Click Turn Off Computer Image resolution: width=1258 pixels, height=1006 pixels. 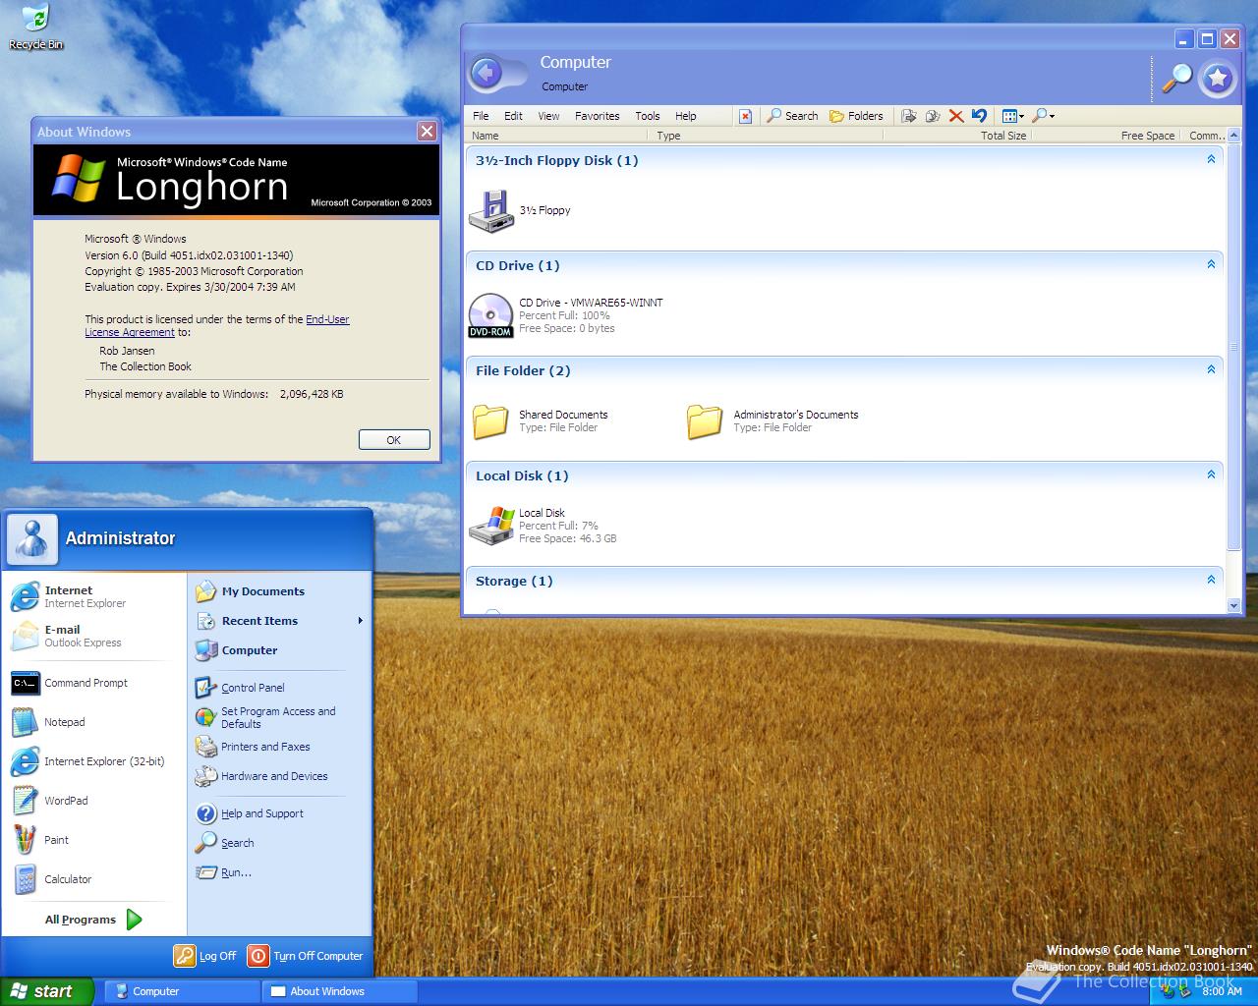click(306, 956)
